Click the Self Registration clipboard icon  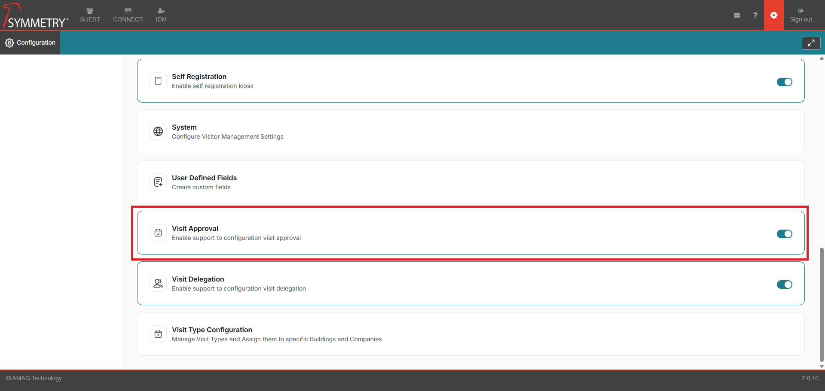(158, 81)
